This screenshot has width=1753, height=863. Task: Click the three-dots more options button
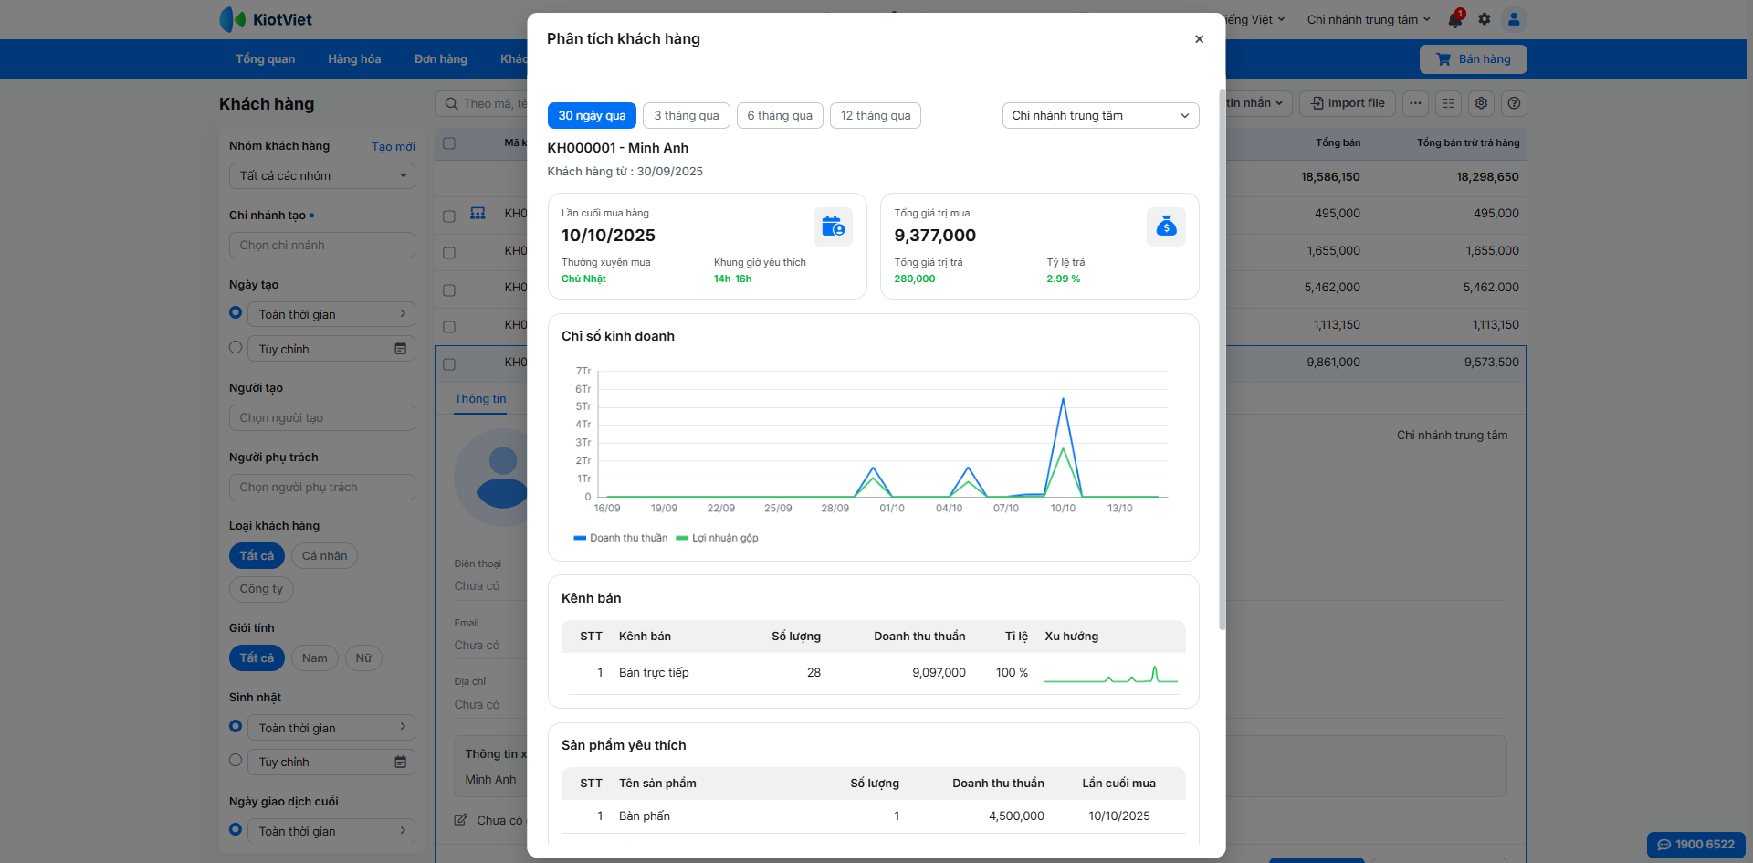(1415, 103)
